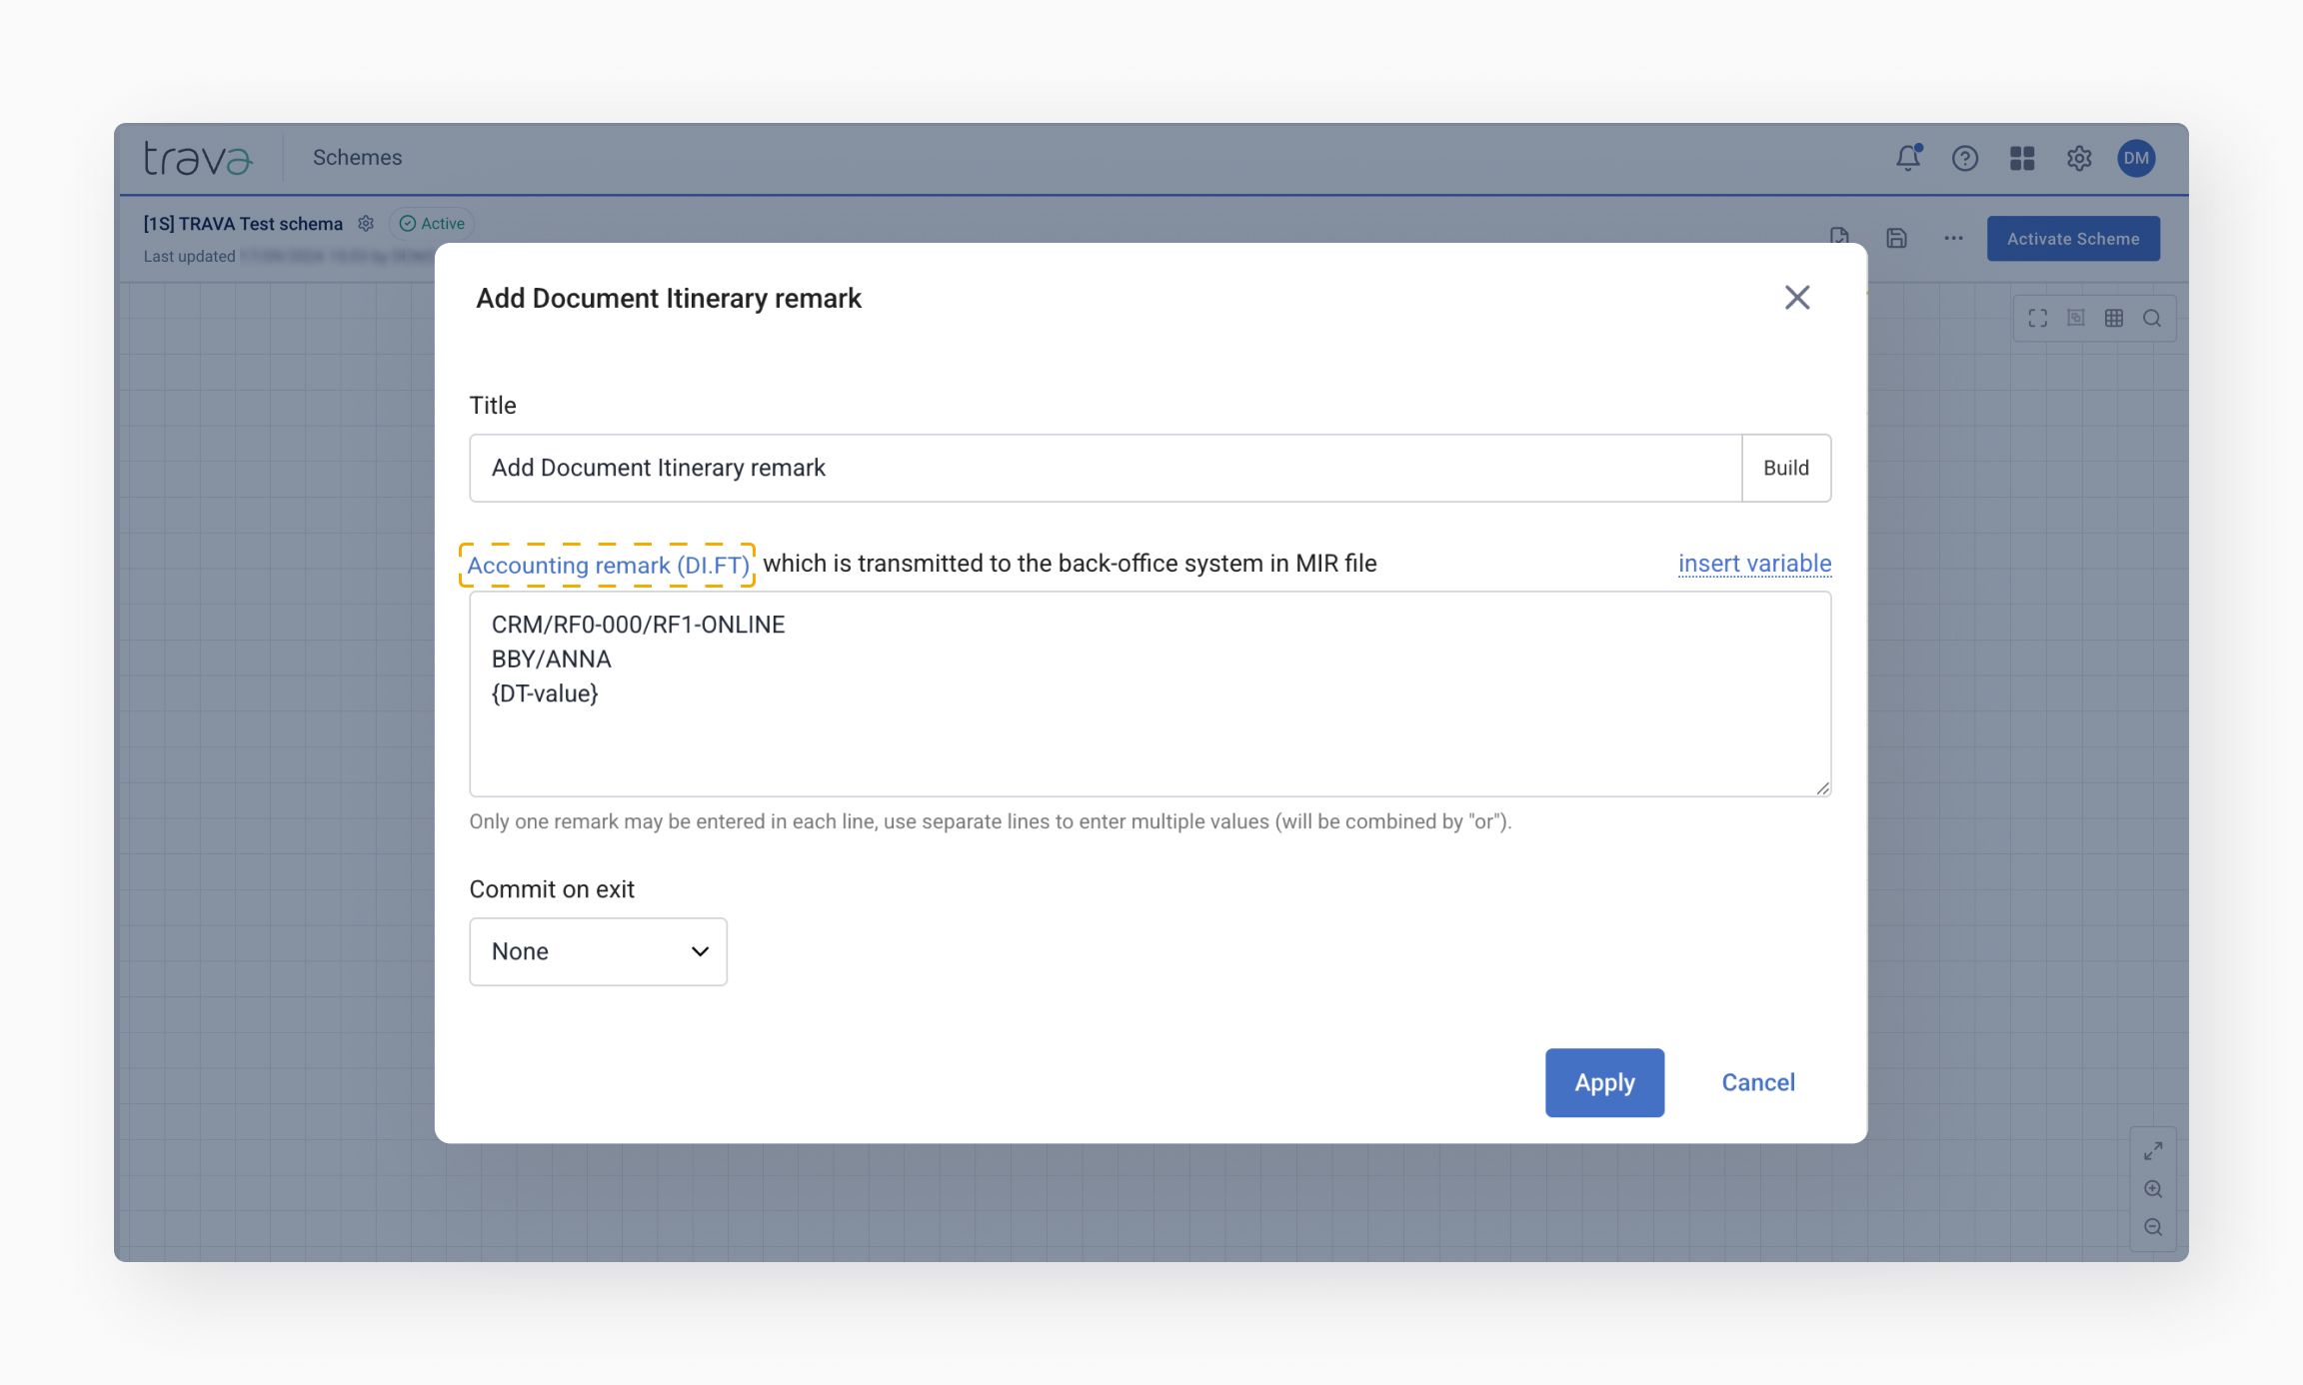Viewport: 2303px width, 1385px height.
Task: Click the save scheme floppy icon
Action: 1896,238
